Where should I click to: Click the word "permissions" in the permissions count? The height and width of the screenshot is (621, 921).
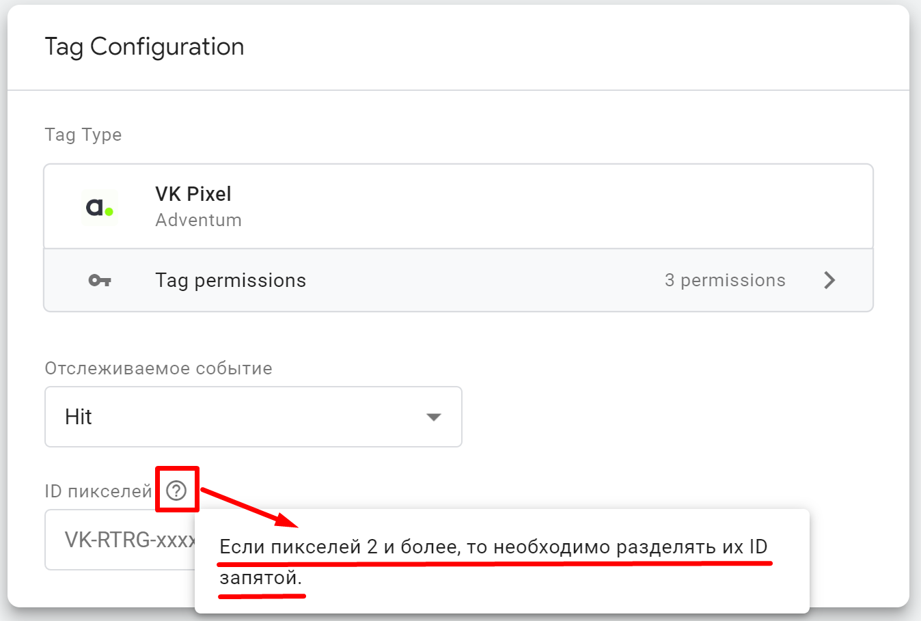pos(732,280)
